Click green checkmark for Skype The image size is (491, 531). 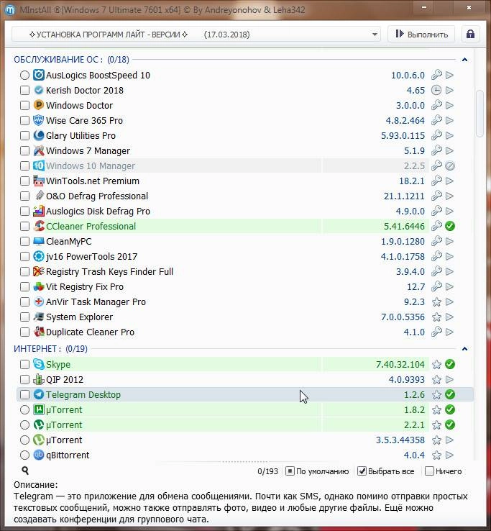(450, 364)
